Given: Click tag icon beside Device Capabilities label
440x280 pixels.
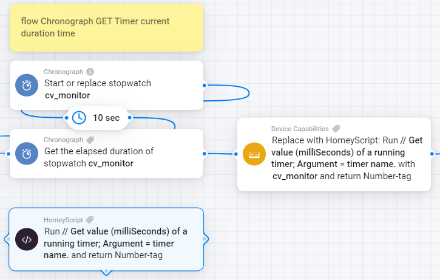Looking at the screenshot, I should tap(336, 129).
